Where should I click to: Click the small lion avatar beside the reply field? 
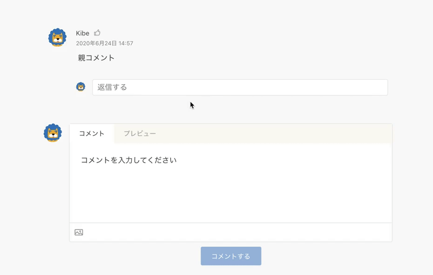point(81,87)
